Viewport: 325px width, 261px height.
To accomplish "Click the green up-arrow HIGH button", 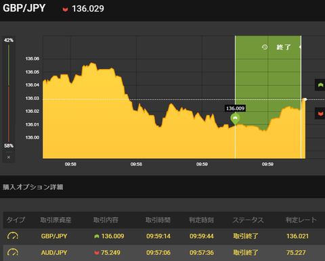I will click(x=320, y=85).
